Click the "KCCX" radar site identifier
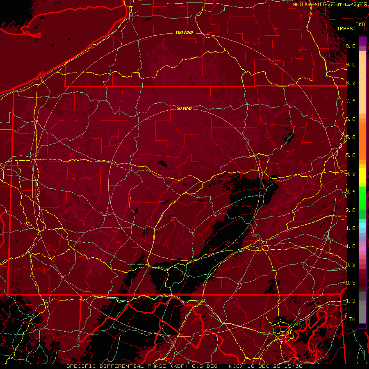This screenshot has width=369, height=369. [x=236, y=366]
